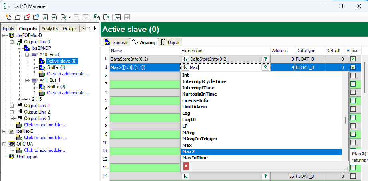Uncheck Active for Max2([1:0],[1:1]) row
368x181 pixels.
(353, 67)
